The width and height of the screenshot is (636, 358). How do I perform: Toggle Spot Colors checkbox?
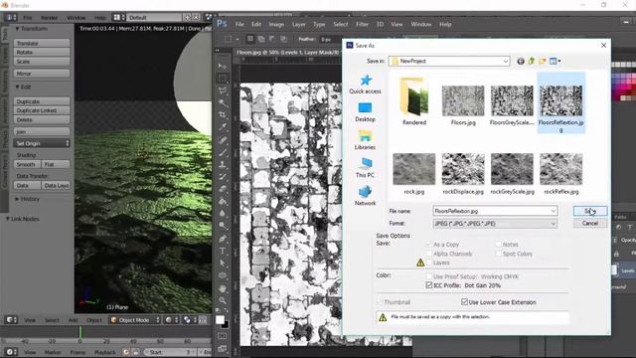pyautogui.click(x=498, y=254)
